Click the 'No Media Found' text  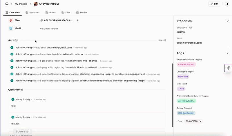[x=49, y=29]
